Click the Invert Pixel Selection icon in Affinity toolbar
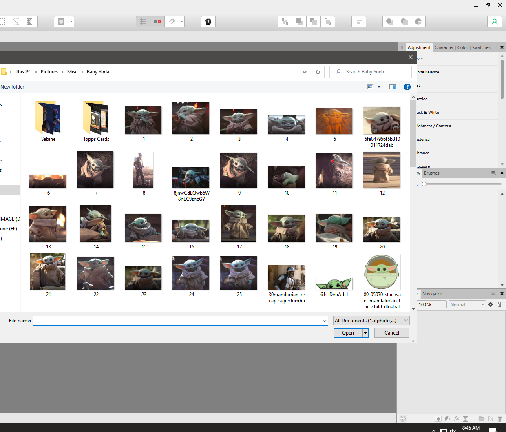This screenshot has height=432, width=506. pyautogui.click(x=30, y=22)
